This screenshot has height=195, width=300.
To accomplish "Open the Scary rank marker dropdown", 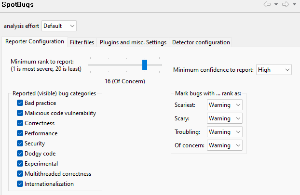I will coord(225,118).
